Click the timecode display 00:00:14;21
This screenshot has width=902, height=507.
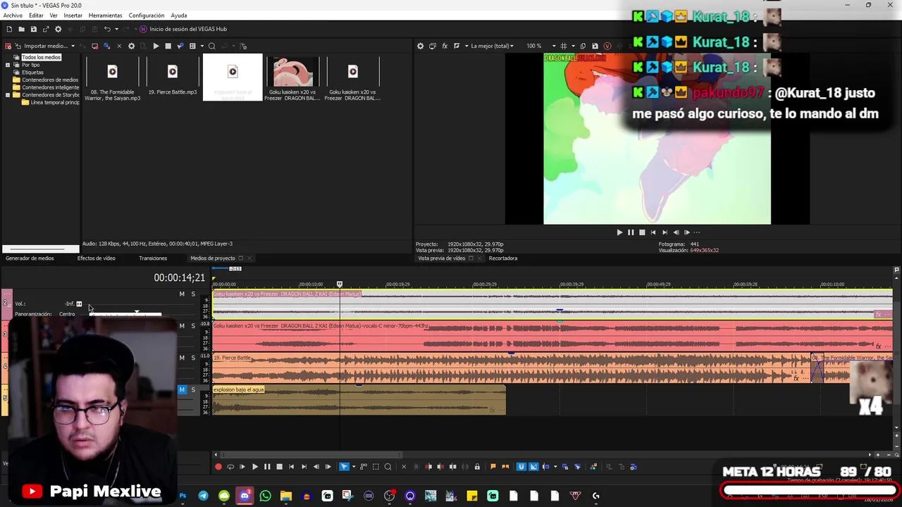pos(179,277)
